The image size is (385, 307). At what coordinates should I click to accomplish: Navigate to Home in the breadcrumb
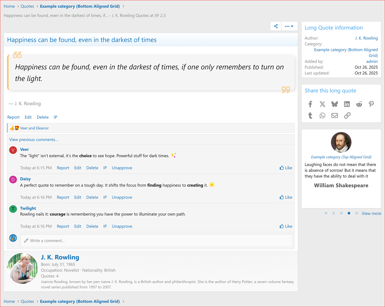tap(9, 6)
